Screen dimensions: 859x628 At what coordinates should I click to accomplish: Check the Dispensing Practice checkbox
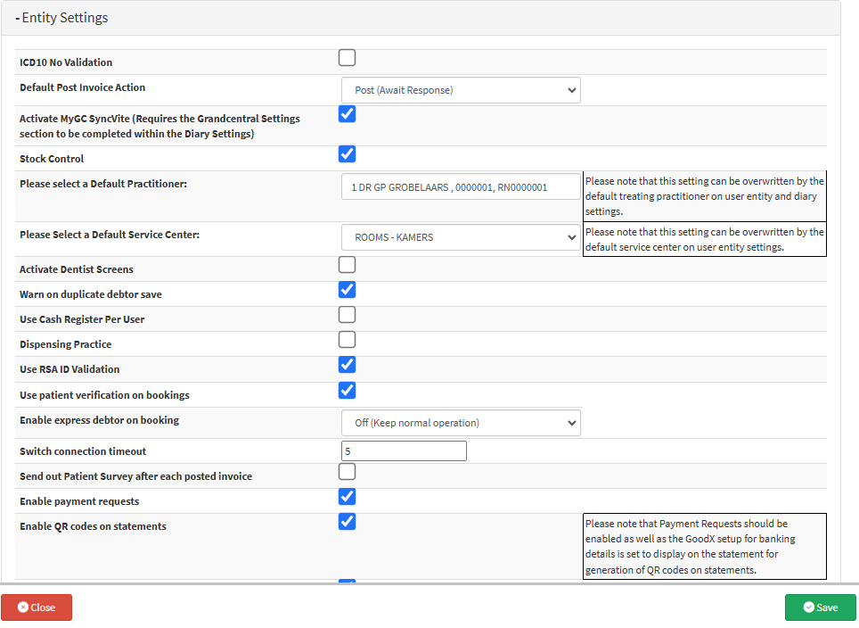(348, 340)
